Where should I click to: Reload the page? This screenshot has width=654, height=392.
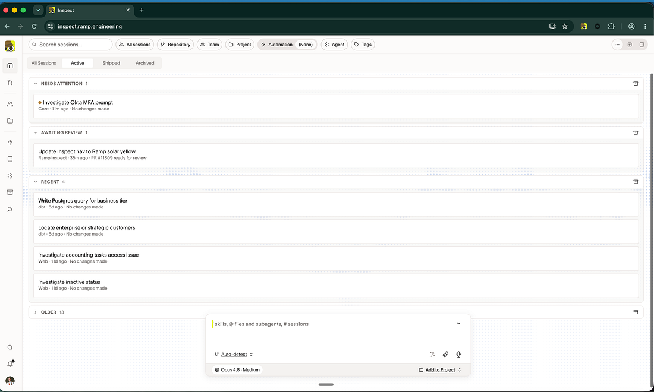34,26
